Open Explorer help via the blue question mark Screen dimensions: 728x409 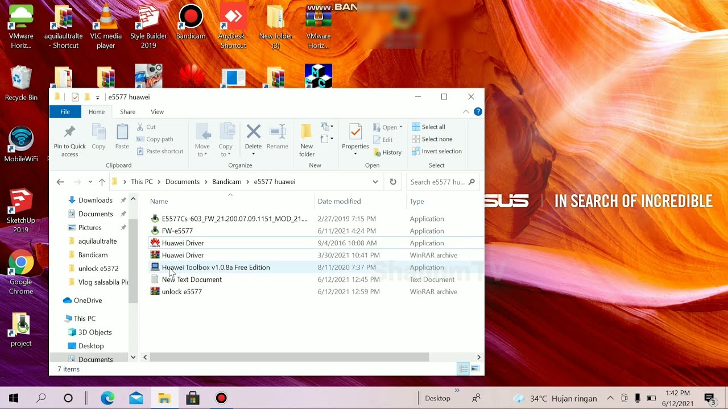[x=478, y=112]
